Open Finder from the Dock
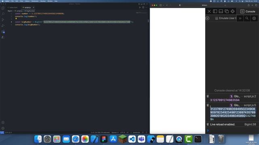Screen dimensions: 259x145 point(38,139)
